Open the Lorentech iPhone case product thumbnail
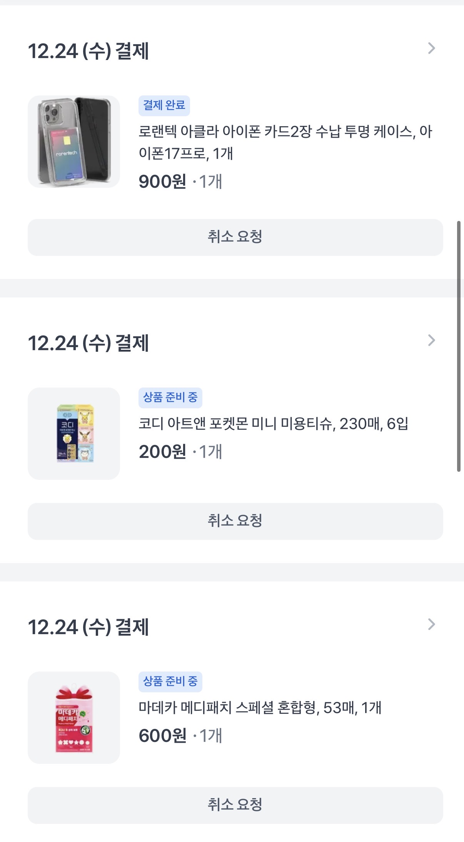This screenshot has height=842, width=464. click(74, 142)
